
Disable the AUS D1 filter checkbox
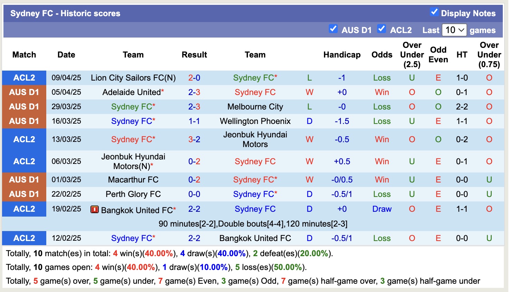(x=334, y=29)
